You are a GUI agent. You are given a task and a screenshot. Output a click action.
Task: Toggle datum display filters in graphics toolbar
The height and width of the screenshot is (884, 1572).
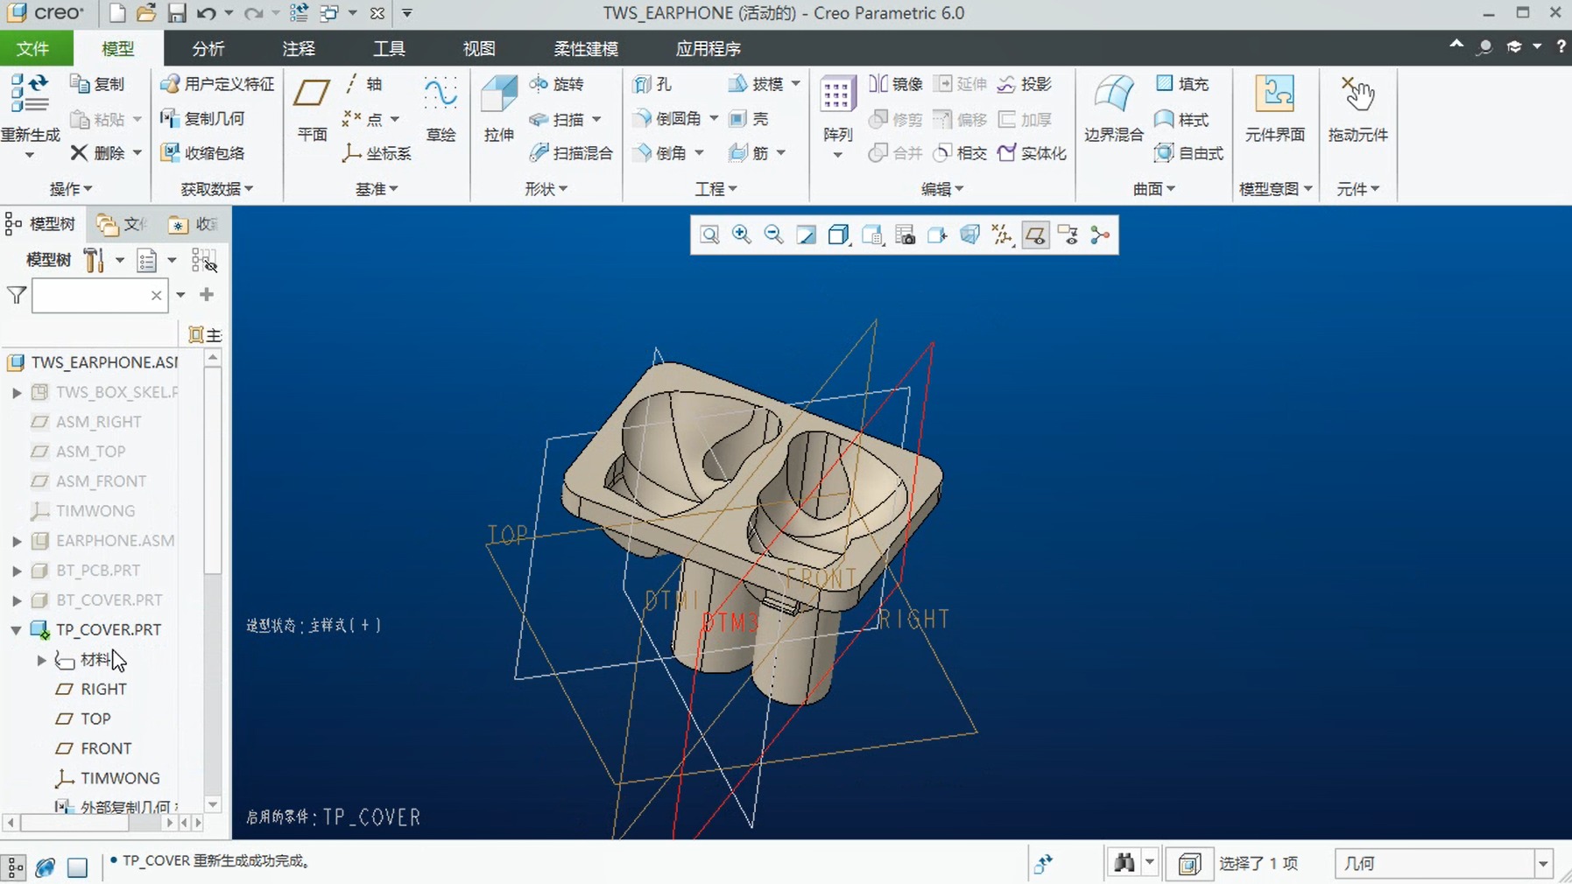click(1002, 235)
